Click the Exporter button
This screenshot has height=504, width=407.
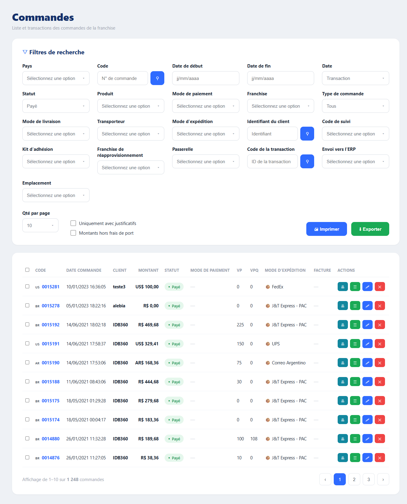[370, 229]
